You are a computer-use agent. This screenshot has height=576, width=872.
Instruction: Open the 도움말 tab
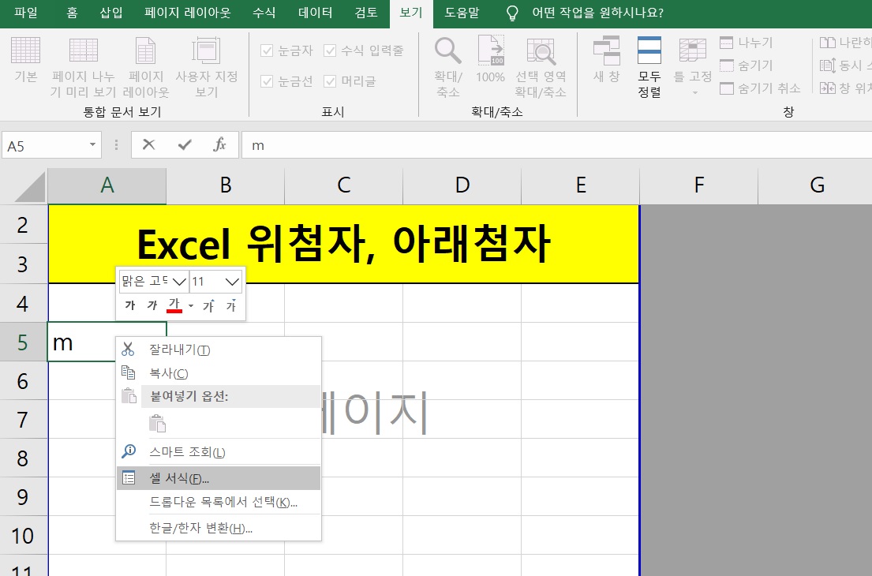click(x=462, y=13)
